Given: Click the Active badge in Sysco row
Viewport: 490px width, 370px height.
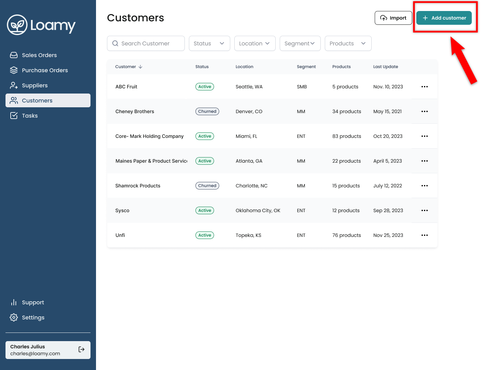Looking at the screenshot, I should (205, 210).
